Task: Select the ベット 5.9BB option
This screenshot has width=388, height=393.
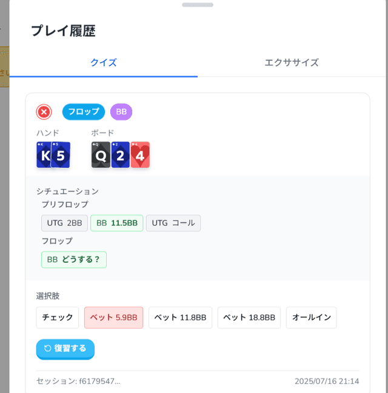Action: pos(114,317)
